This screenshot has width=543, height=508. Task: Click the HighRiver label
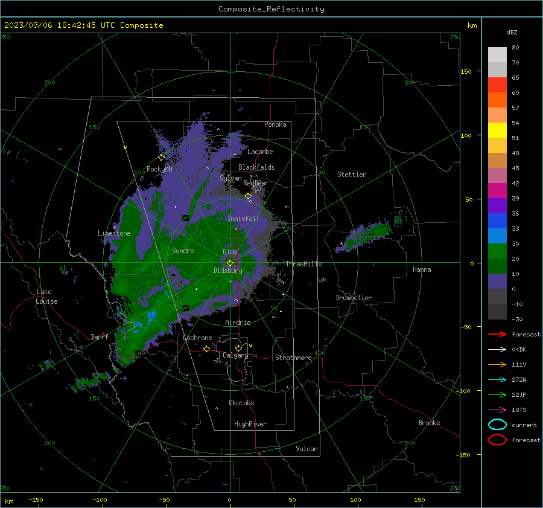click(250, 424)
